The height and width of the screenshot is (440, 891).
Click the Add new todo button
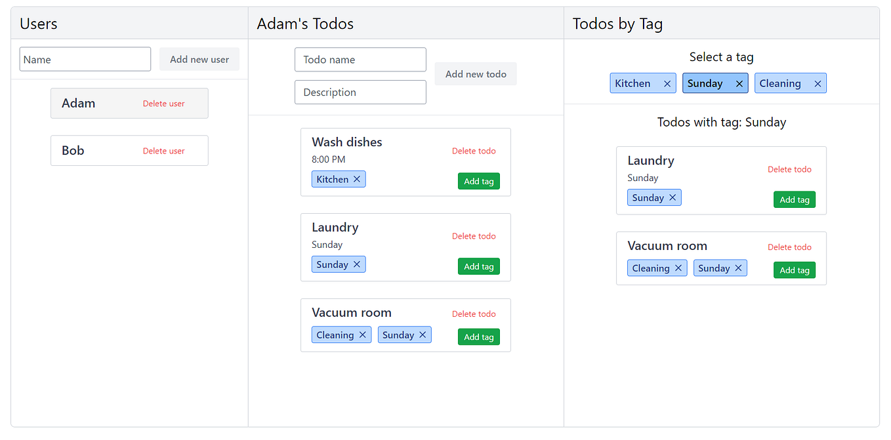pos(475,73)
